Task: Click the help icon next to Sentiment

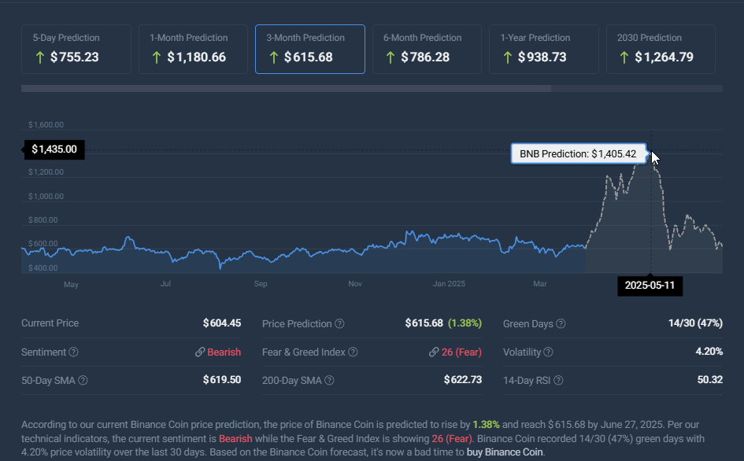Action: pos(73,352)
